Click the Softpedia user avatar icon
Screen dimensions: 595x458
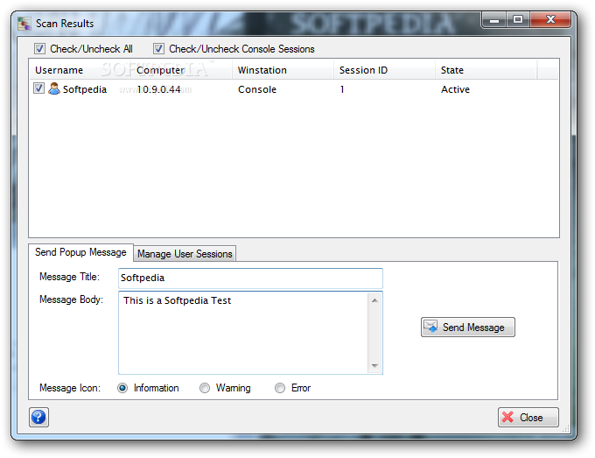(54, 88)
